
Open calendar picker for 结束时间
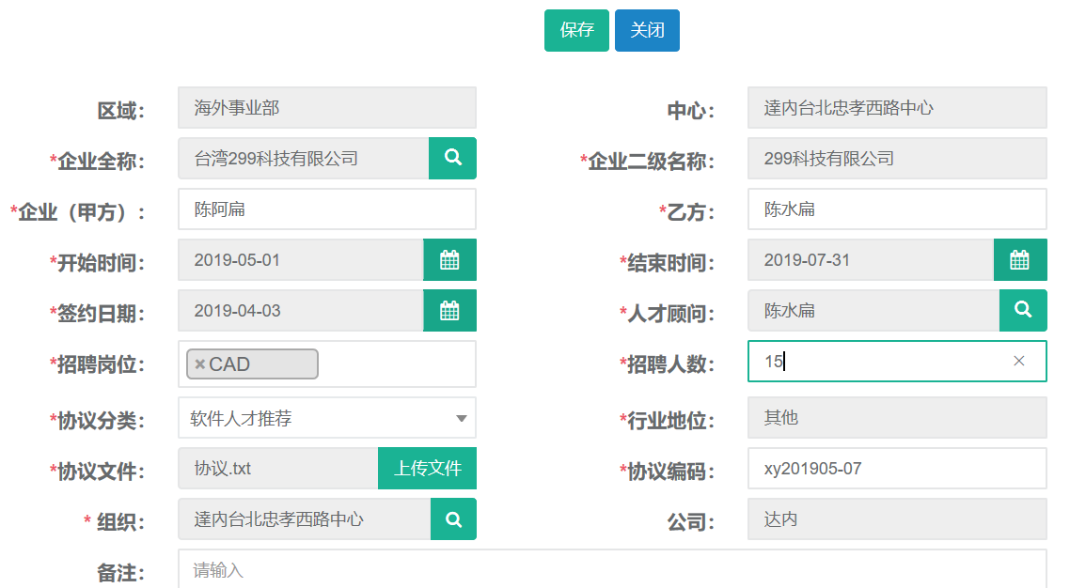click(1019, 260)
